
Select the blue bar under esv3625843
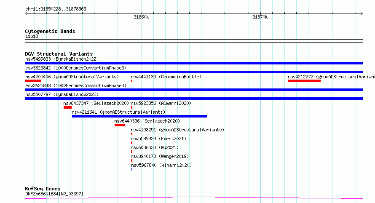tap(194, 90)
